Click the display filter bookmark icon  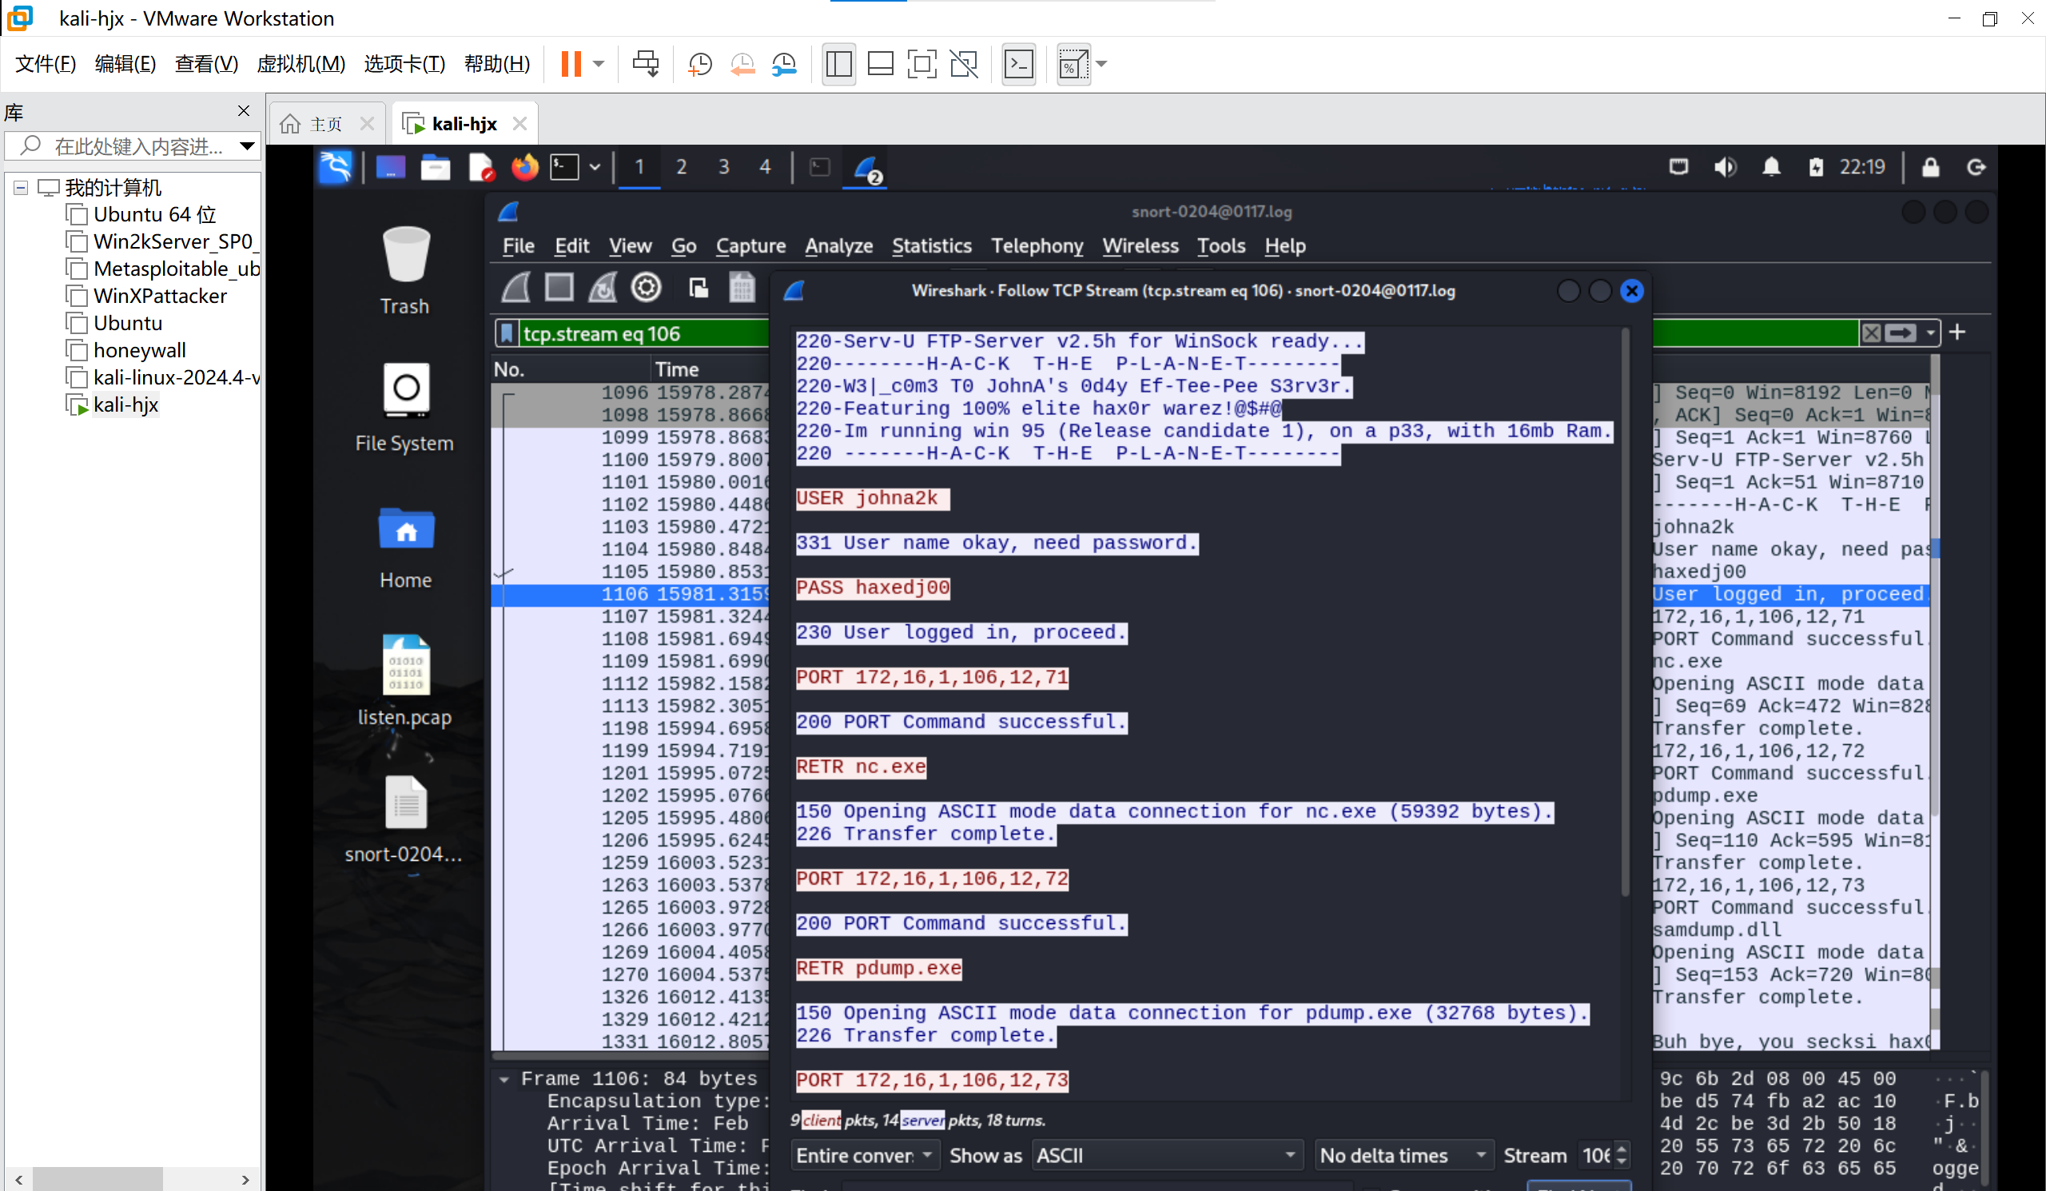507,333
